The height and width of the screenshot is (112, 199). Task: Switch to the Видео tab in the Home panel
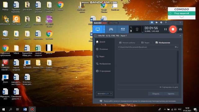click(x=145, y=43)
